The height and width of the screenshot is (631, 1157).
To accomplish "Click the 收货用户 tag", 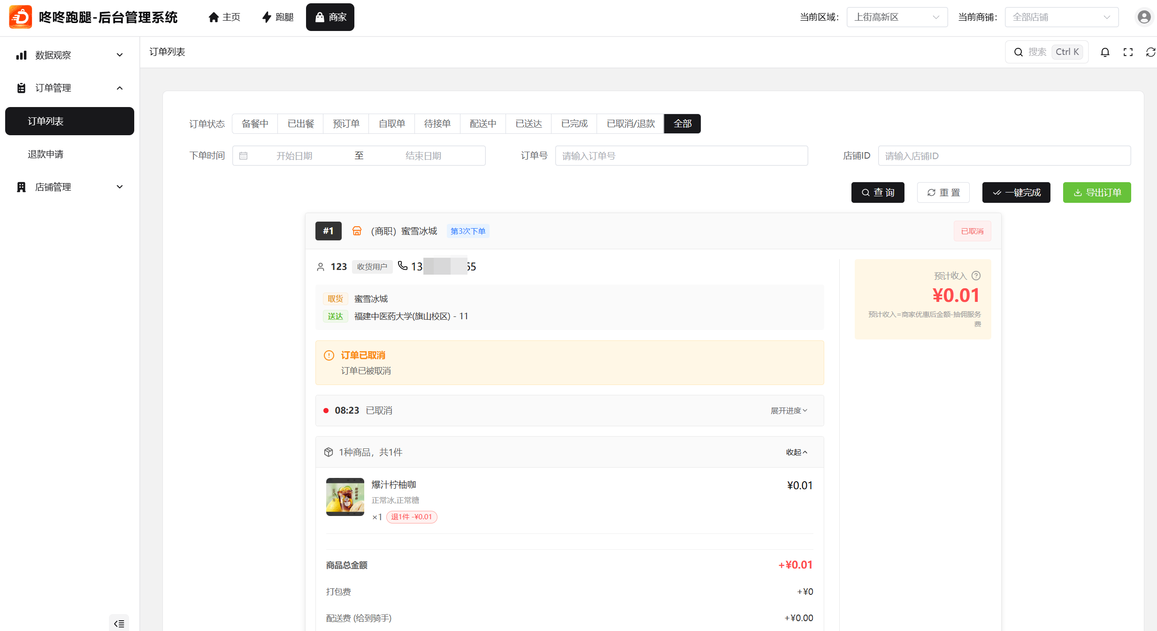I will [372, 267].
